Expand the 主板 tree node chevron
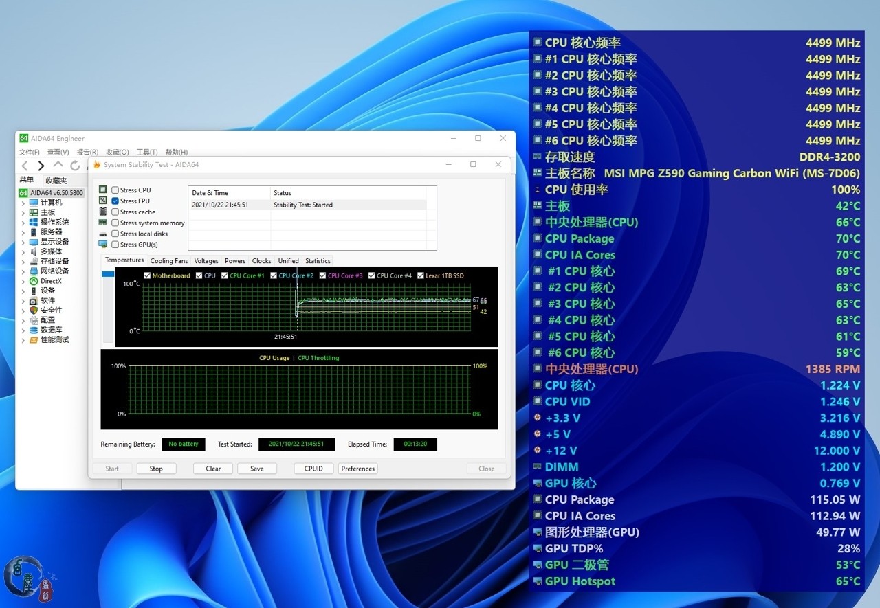The image size is (880, 608). (23, 213)
